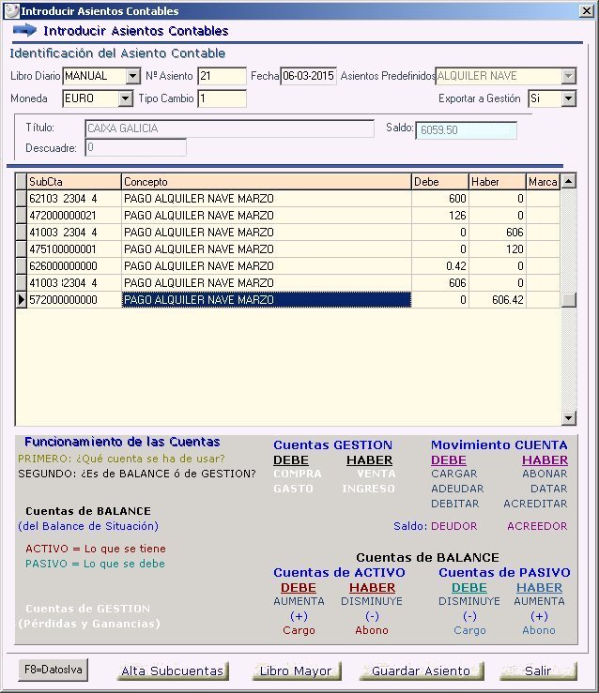Click the Moneda EURO combo box
Screen dimensions: 599x693
click(98, 98)
